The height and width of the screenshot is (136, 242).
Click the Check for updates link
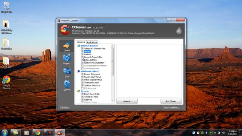171,107
